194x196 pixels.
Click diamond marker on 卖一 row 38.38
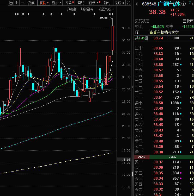tap(181, 152)
